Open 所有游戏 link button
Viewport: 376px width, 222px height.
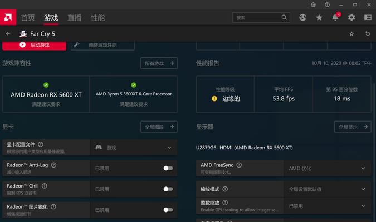(x=159, y=63)
